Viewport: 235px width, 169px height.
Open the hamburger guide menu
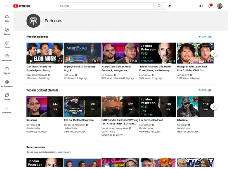tap(7, 6)
